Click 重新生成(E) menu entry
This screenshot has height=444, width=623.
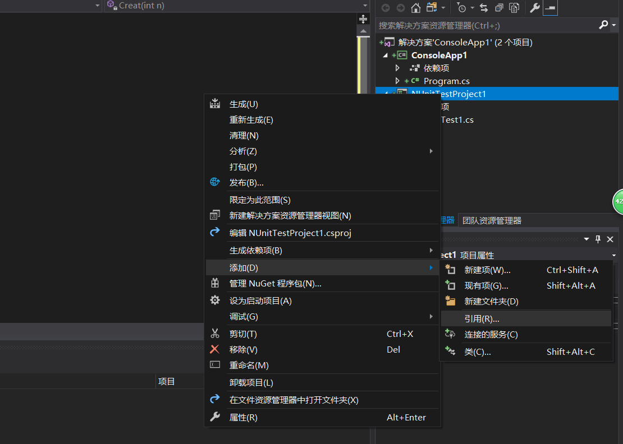[x=322, y=120]
